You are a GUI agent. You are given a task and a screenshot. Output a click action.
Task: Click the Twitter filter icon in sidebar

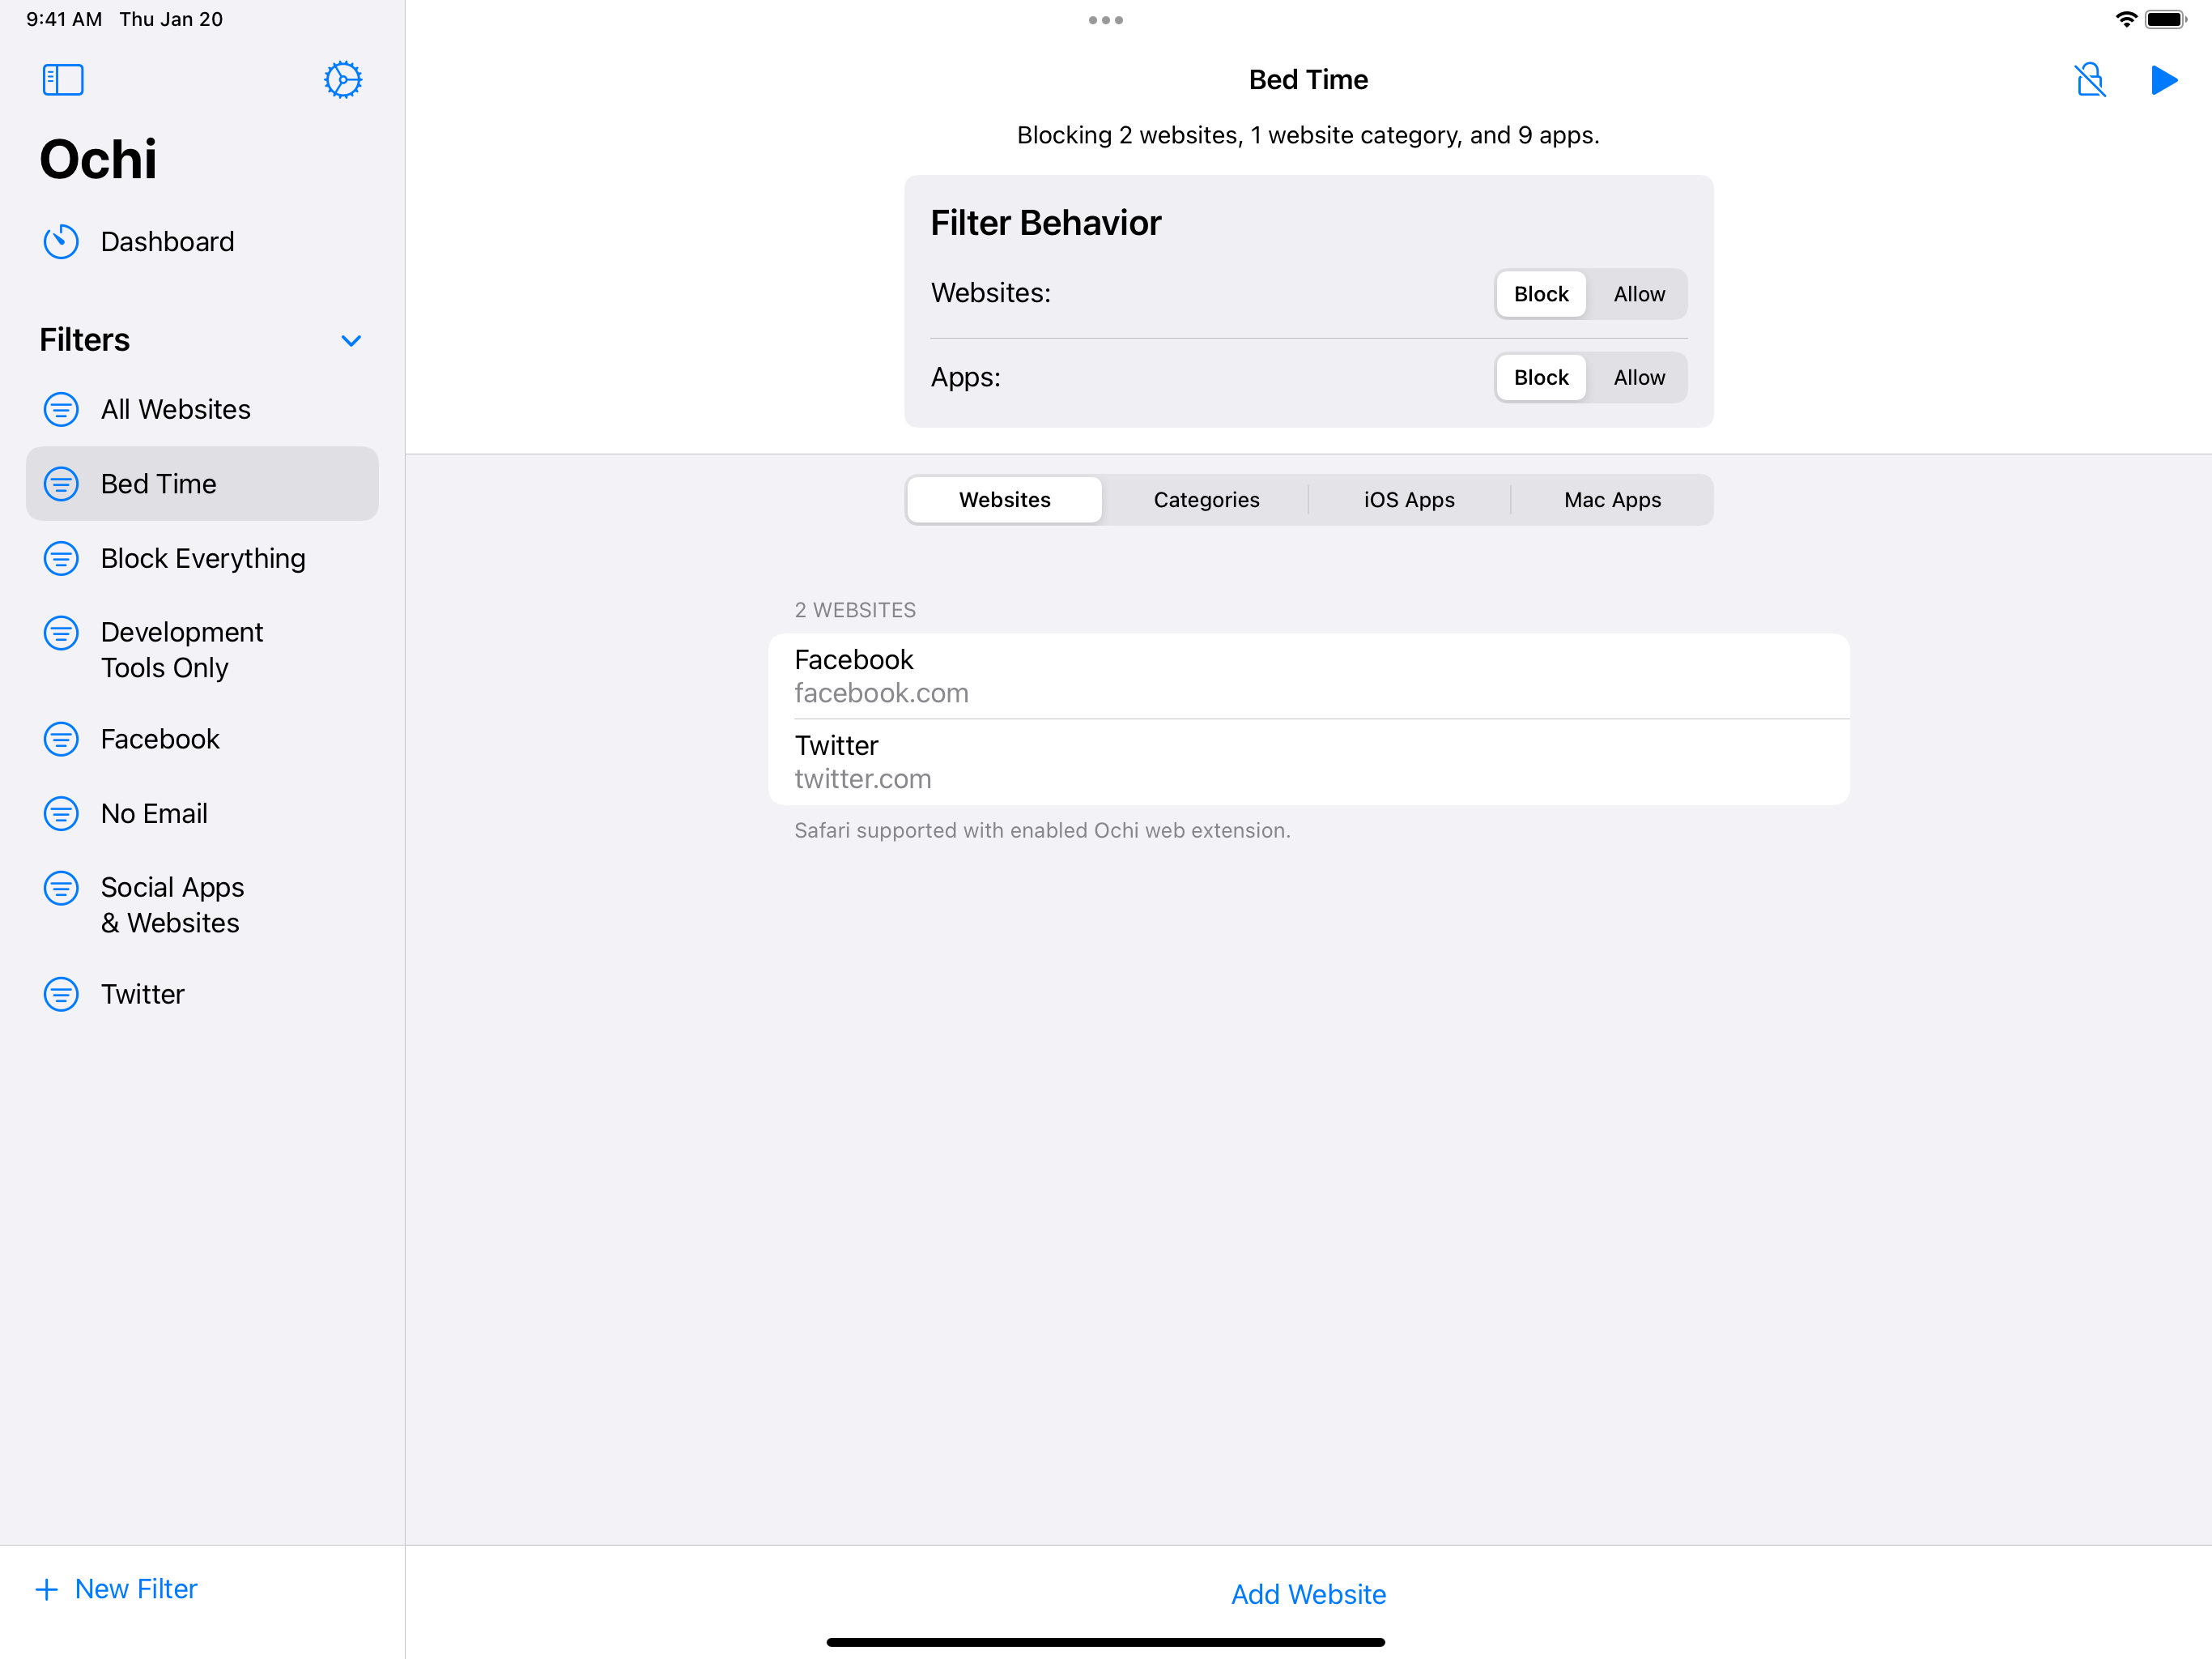point(61,994)
